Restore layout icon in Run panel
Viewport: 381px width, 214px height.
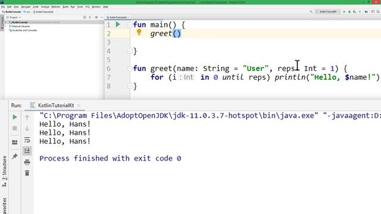[14, 142]
